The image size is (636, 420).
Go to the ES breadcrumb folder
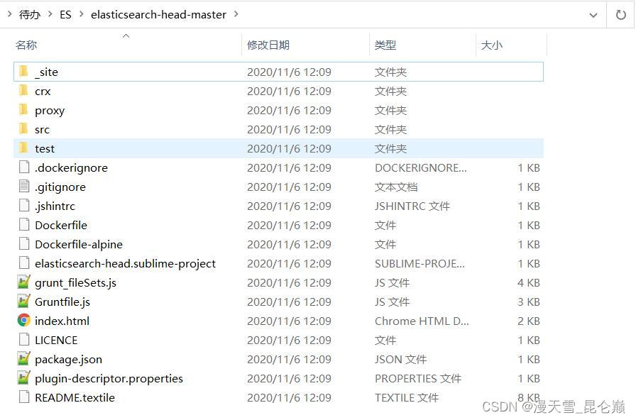(x=65, y=15)
